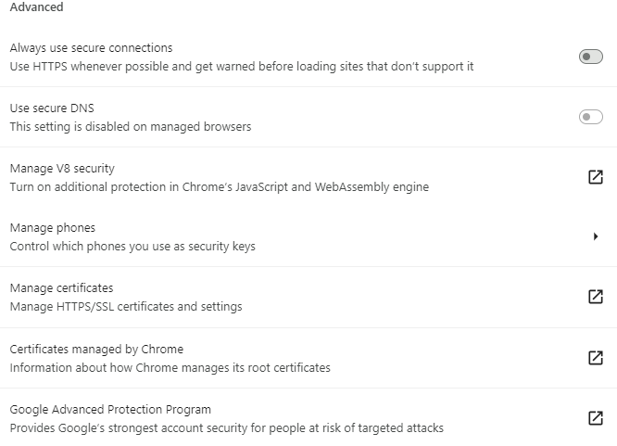Open the launch icon for Certificates managed by Chrome
The width and height of the screenshot is (617, 446).
pos(596,358)
